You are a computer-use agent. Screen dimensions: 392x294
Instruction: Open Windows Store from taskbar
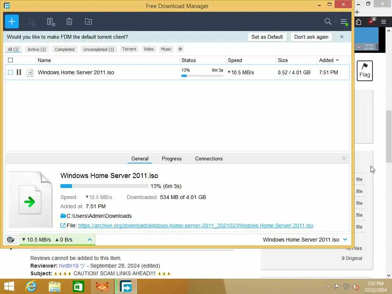tap(78, 286)
